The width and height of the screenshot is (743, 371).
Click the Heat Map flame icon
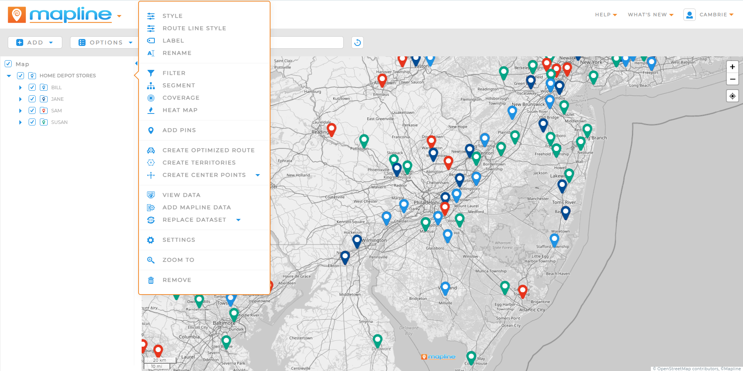coord(151,110)
